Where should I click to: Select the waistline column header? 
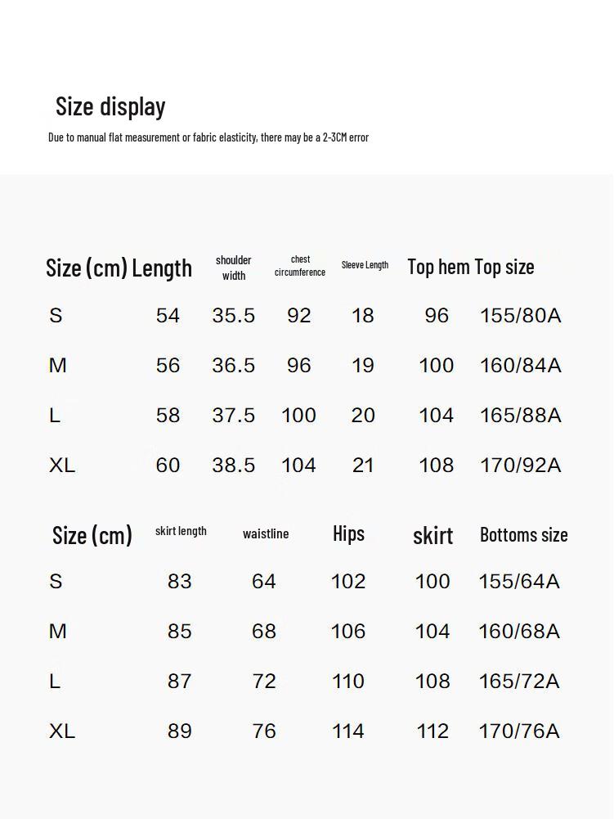tap(266, 533)
